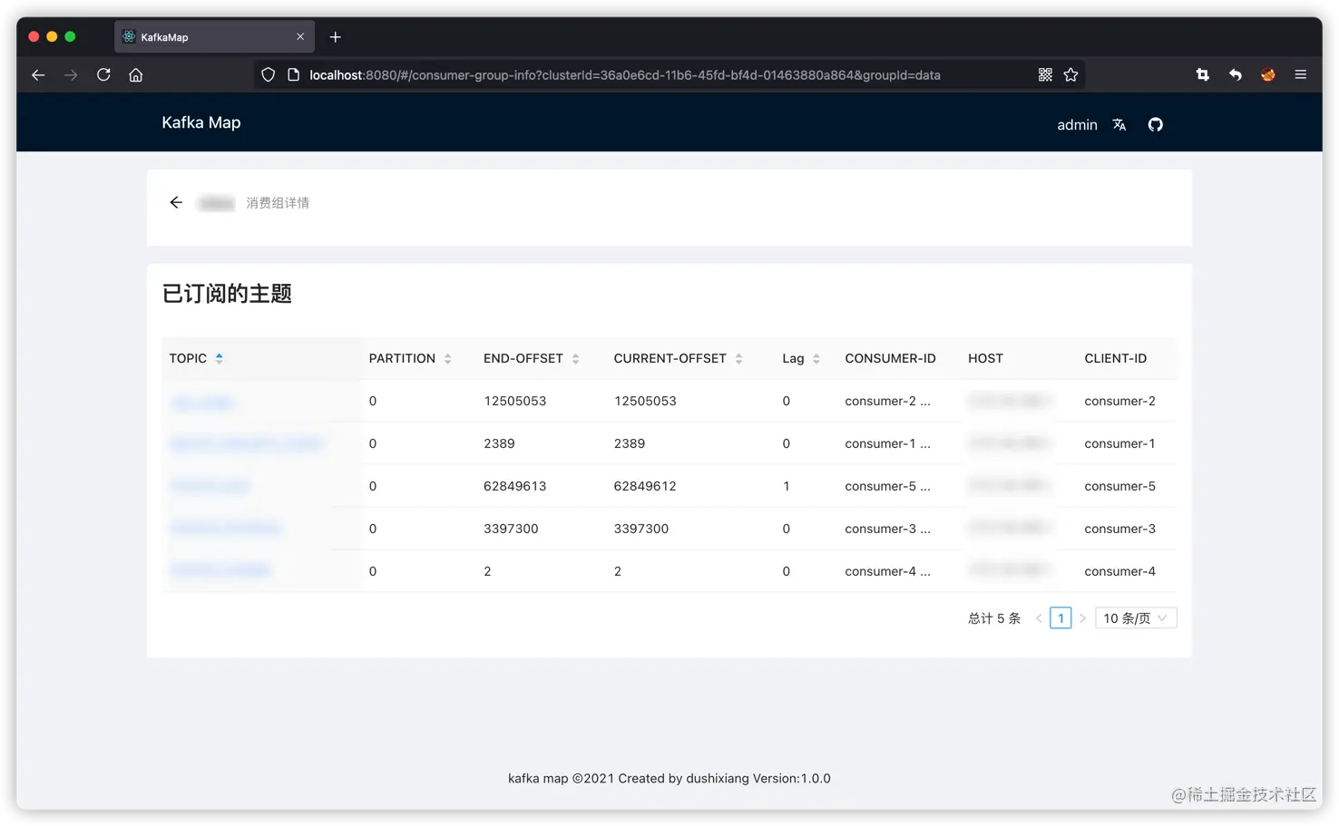Click end-offset value 62849613
The width and height of the screenshot is (1339, 826).
(515, 486)
